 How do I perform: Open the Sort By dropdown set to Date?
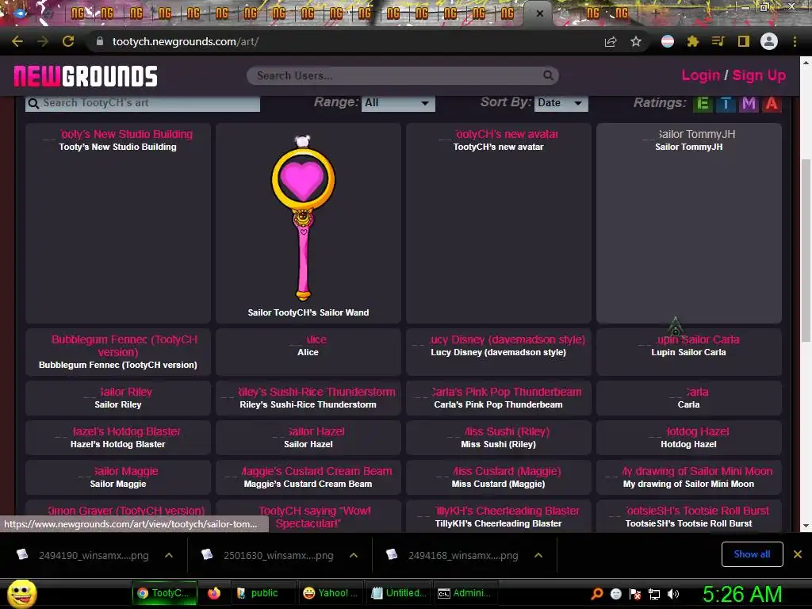[x=561, y=103]
